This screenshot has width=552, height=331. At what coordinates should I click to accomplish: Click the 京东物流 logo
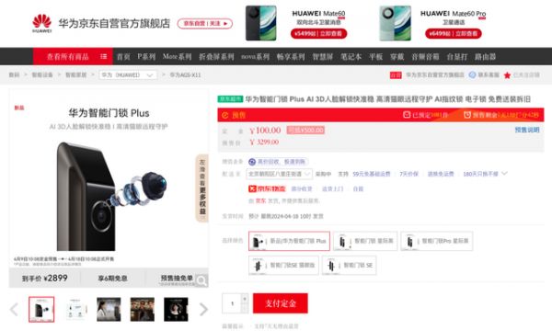click(267, 188)
